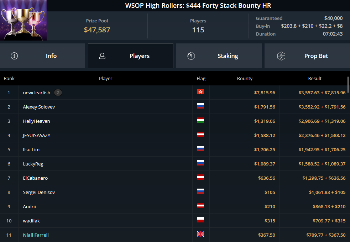Click the trophy tournament image
The height and width of the screenshot is (242, 350).
[x=23, y=20]
